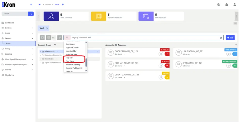The width and height of the screenshot is (239, 122).
Task: Open settings sliders for LINUXADMIN_OF_121
Action: point(228,54)
